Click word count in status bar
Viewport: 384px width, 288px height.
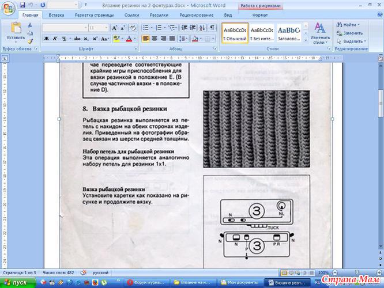(x=58, y=272)
